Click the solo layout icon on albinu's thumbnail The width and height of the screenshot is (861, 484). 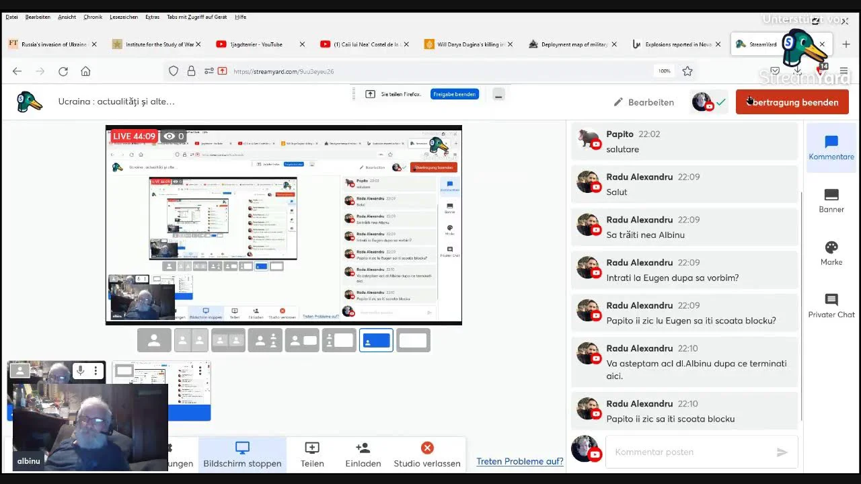(20, 370)
